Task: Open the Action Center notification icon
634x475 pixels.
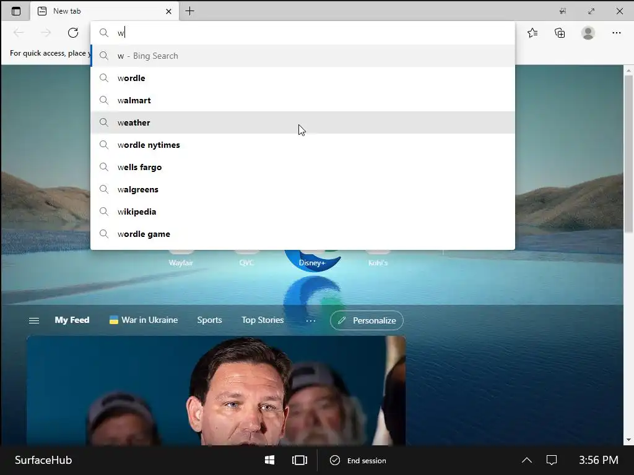Action: coord(552,460)
